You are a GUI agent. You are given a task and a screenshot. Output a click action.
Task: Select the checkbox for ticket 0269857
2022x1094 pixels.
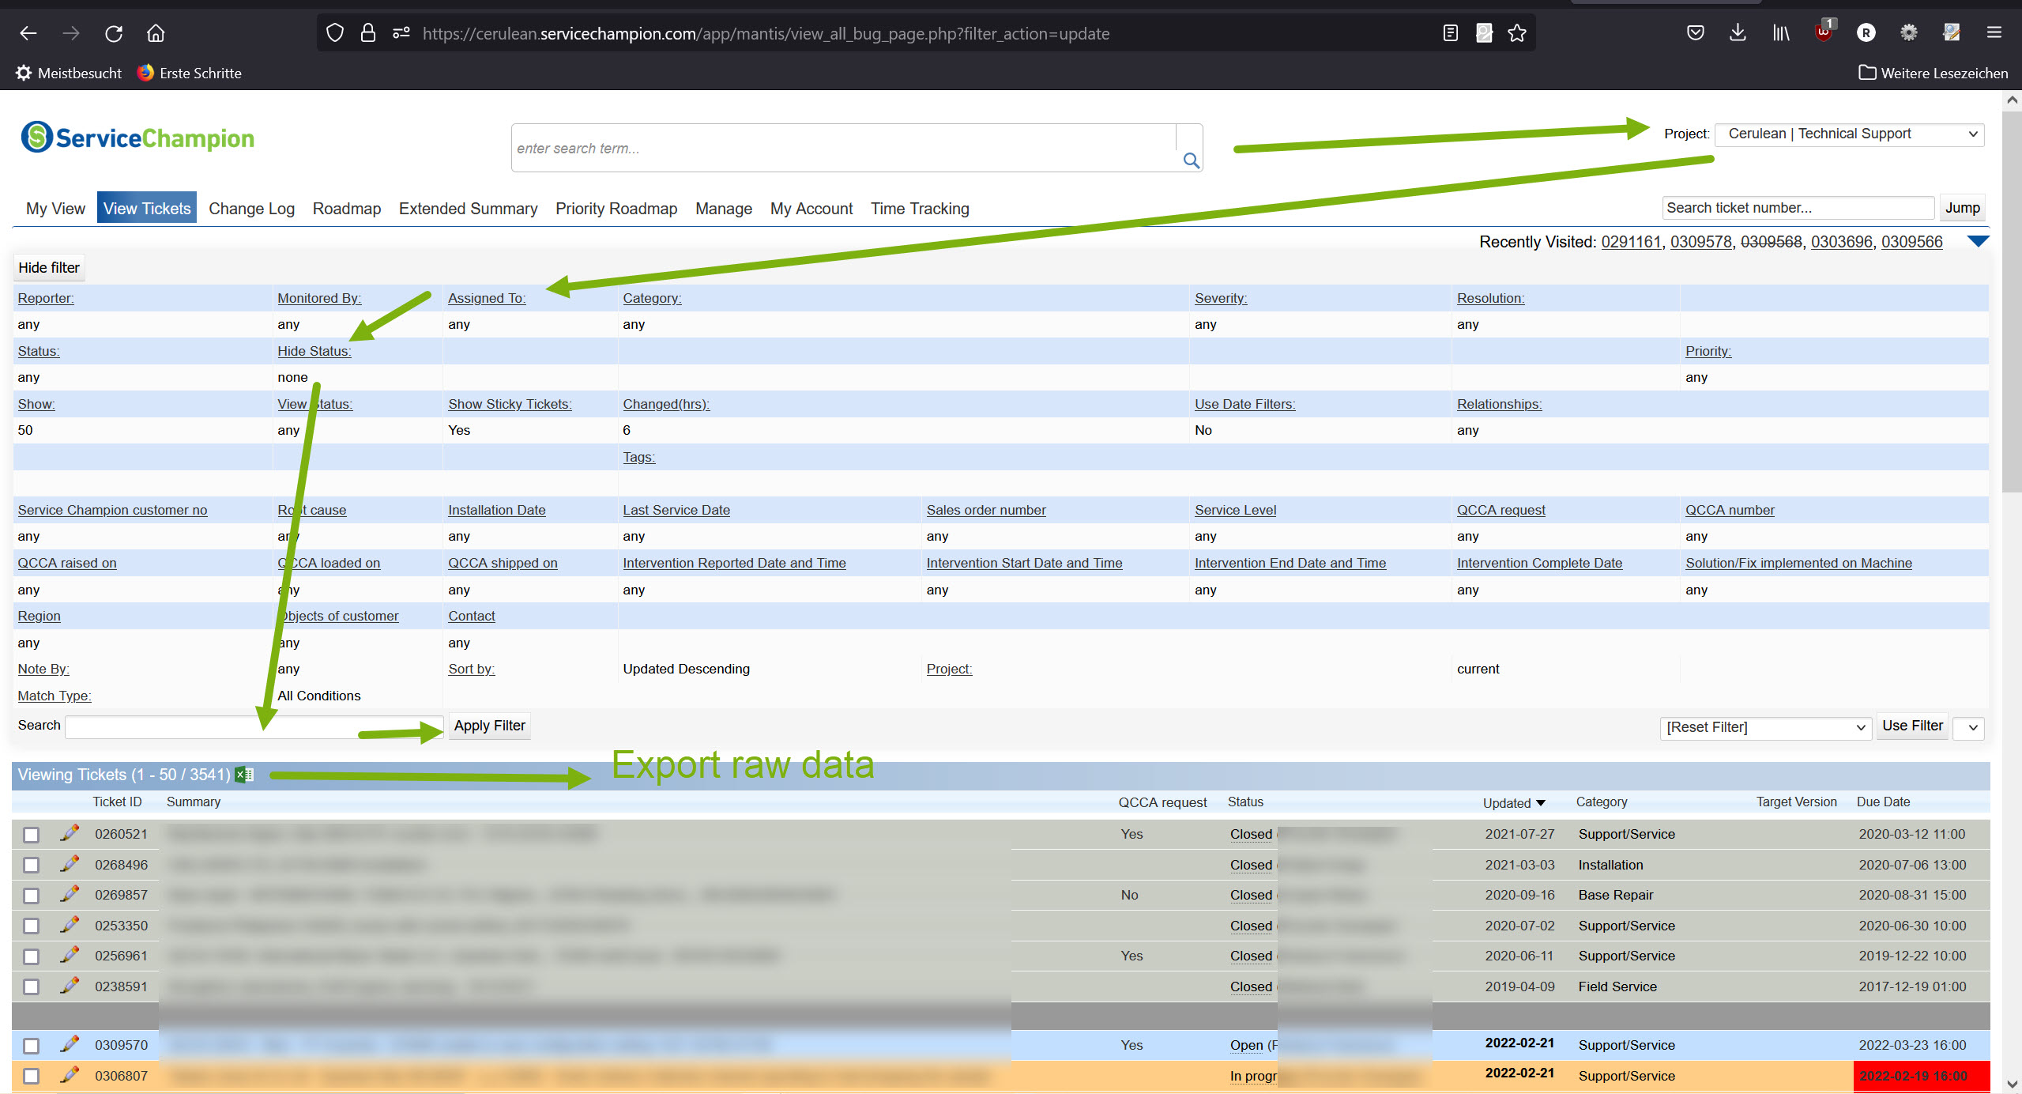click(x=31, y=896)
